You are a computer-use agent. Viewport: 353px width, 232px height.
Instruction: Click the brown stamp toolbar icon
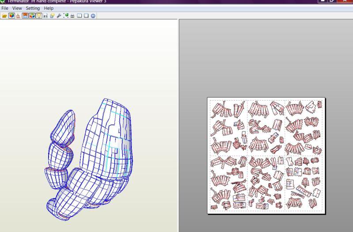tap(18, 16)
